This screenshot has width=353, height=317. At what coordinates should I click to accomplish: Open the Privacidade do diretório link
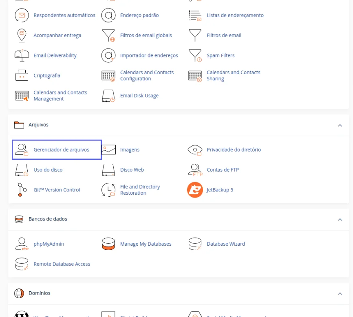[x=234, y=150]
